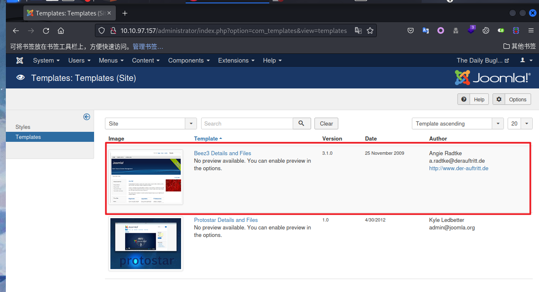Click the magnifier search button
Image resolution: width=539 pixels, height=292 pixels.
[x=302, y=123]
